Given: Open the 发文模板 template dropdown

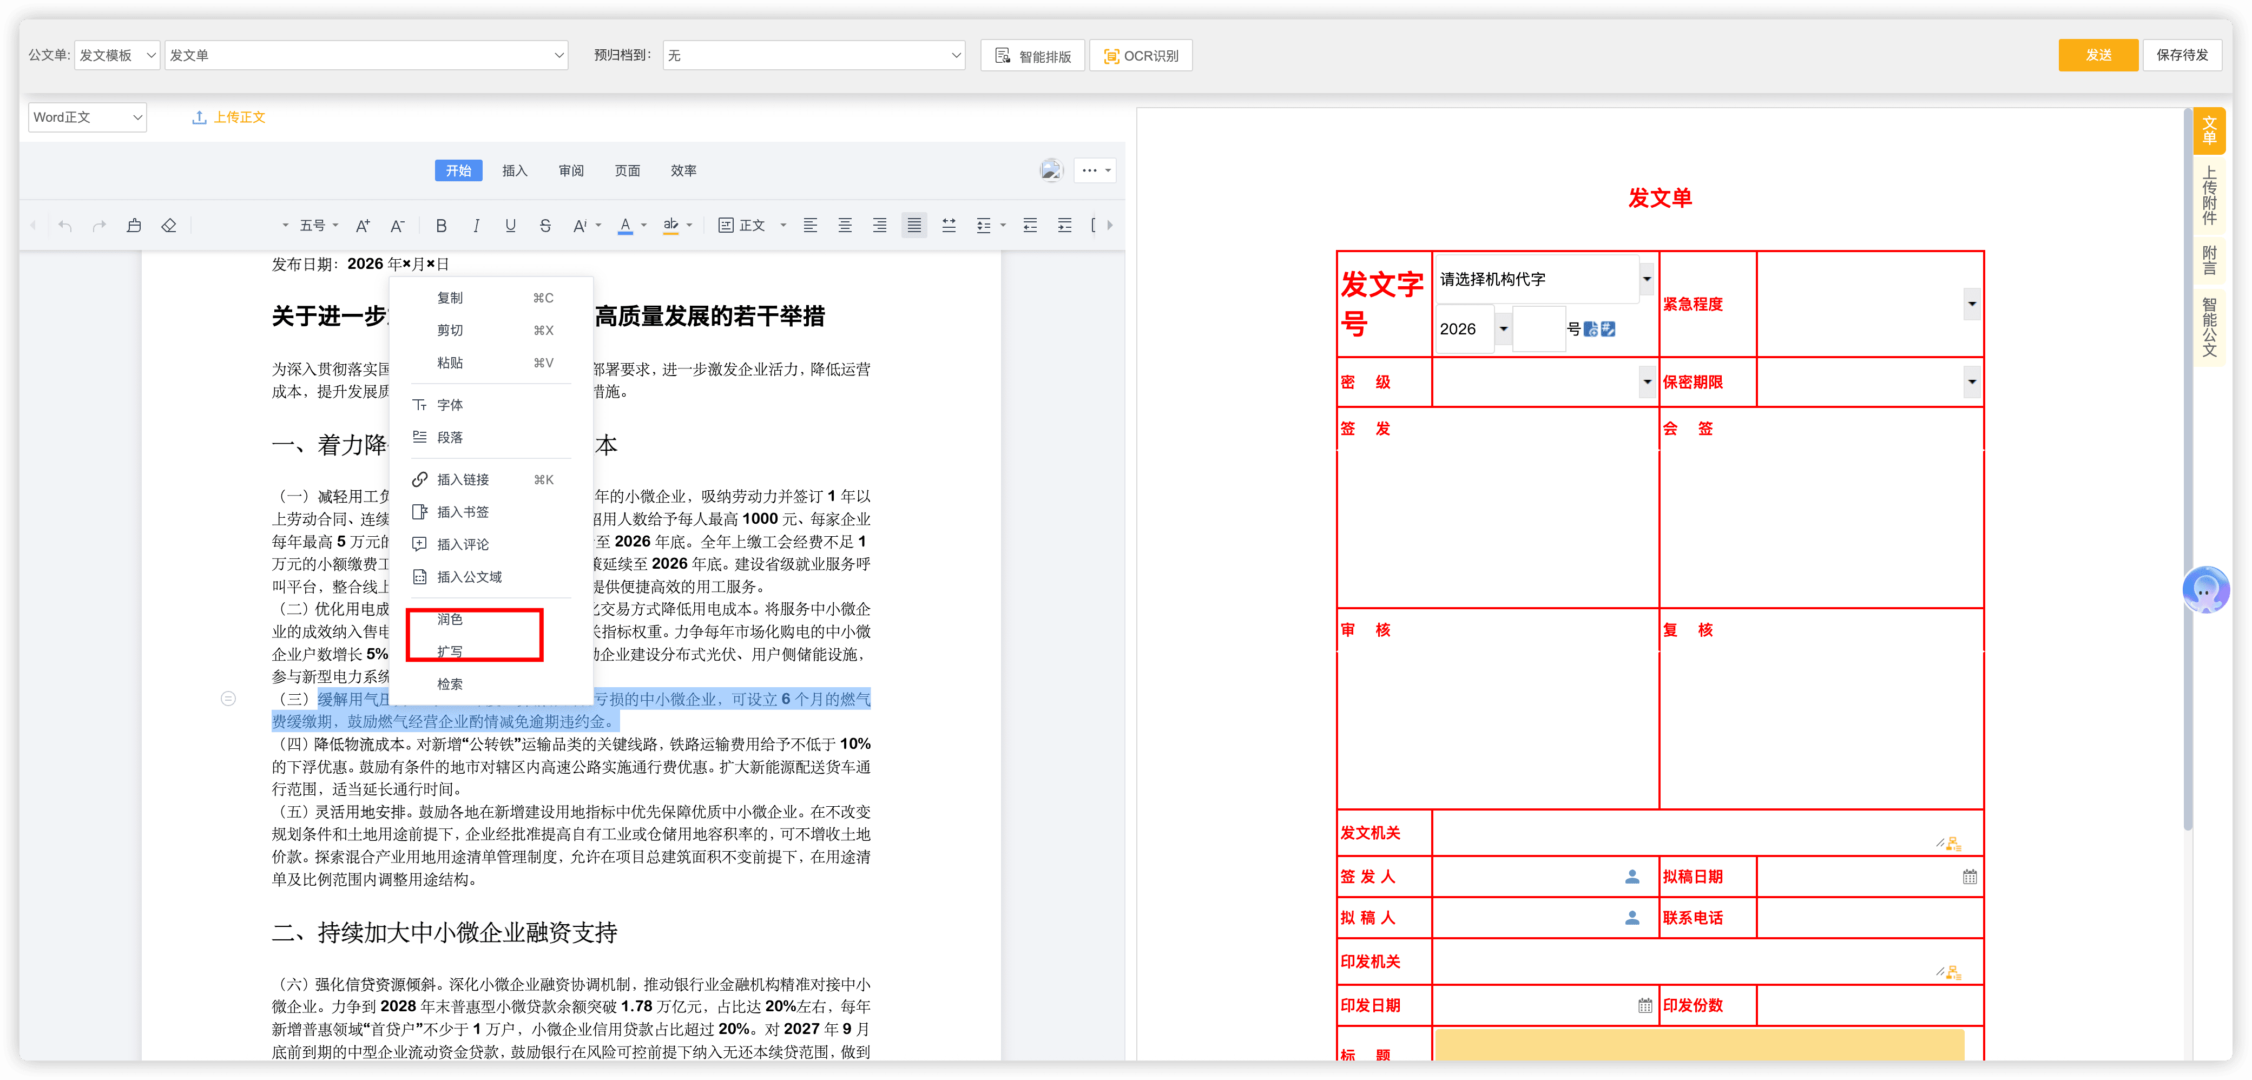Looking at the screenshot, I should (x=117, y=55).
